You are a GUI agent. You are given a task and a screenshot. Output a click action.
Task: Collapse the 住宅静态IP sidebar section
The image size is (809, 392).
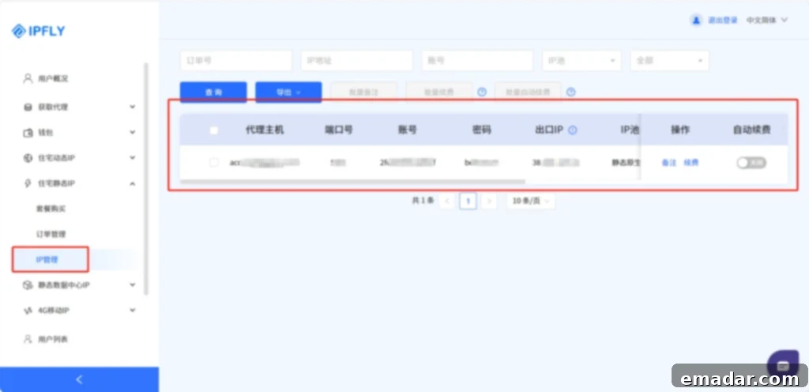[133, 183]
